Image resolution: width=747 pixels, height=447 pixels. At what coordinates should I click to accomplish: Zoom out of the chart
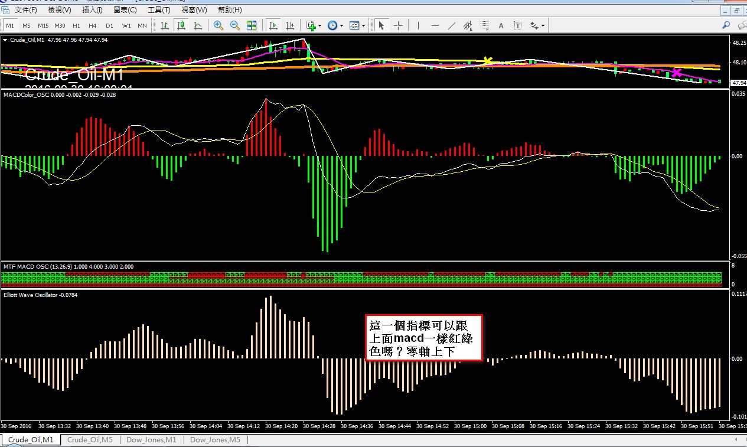point(235,25)
